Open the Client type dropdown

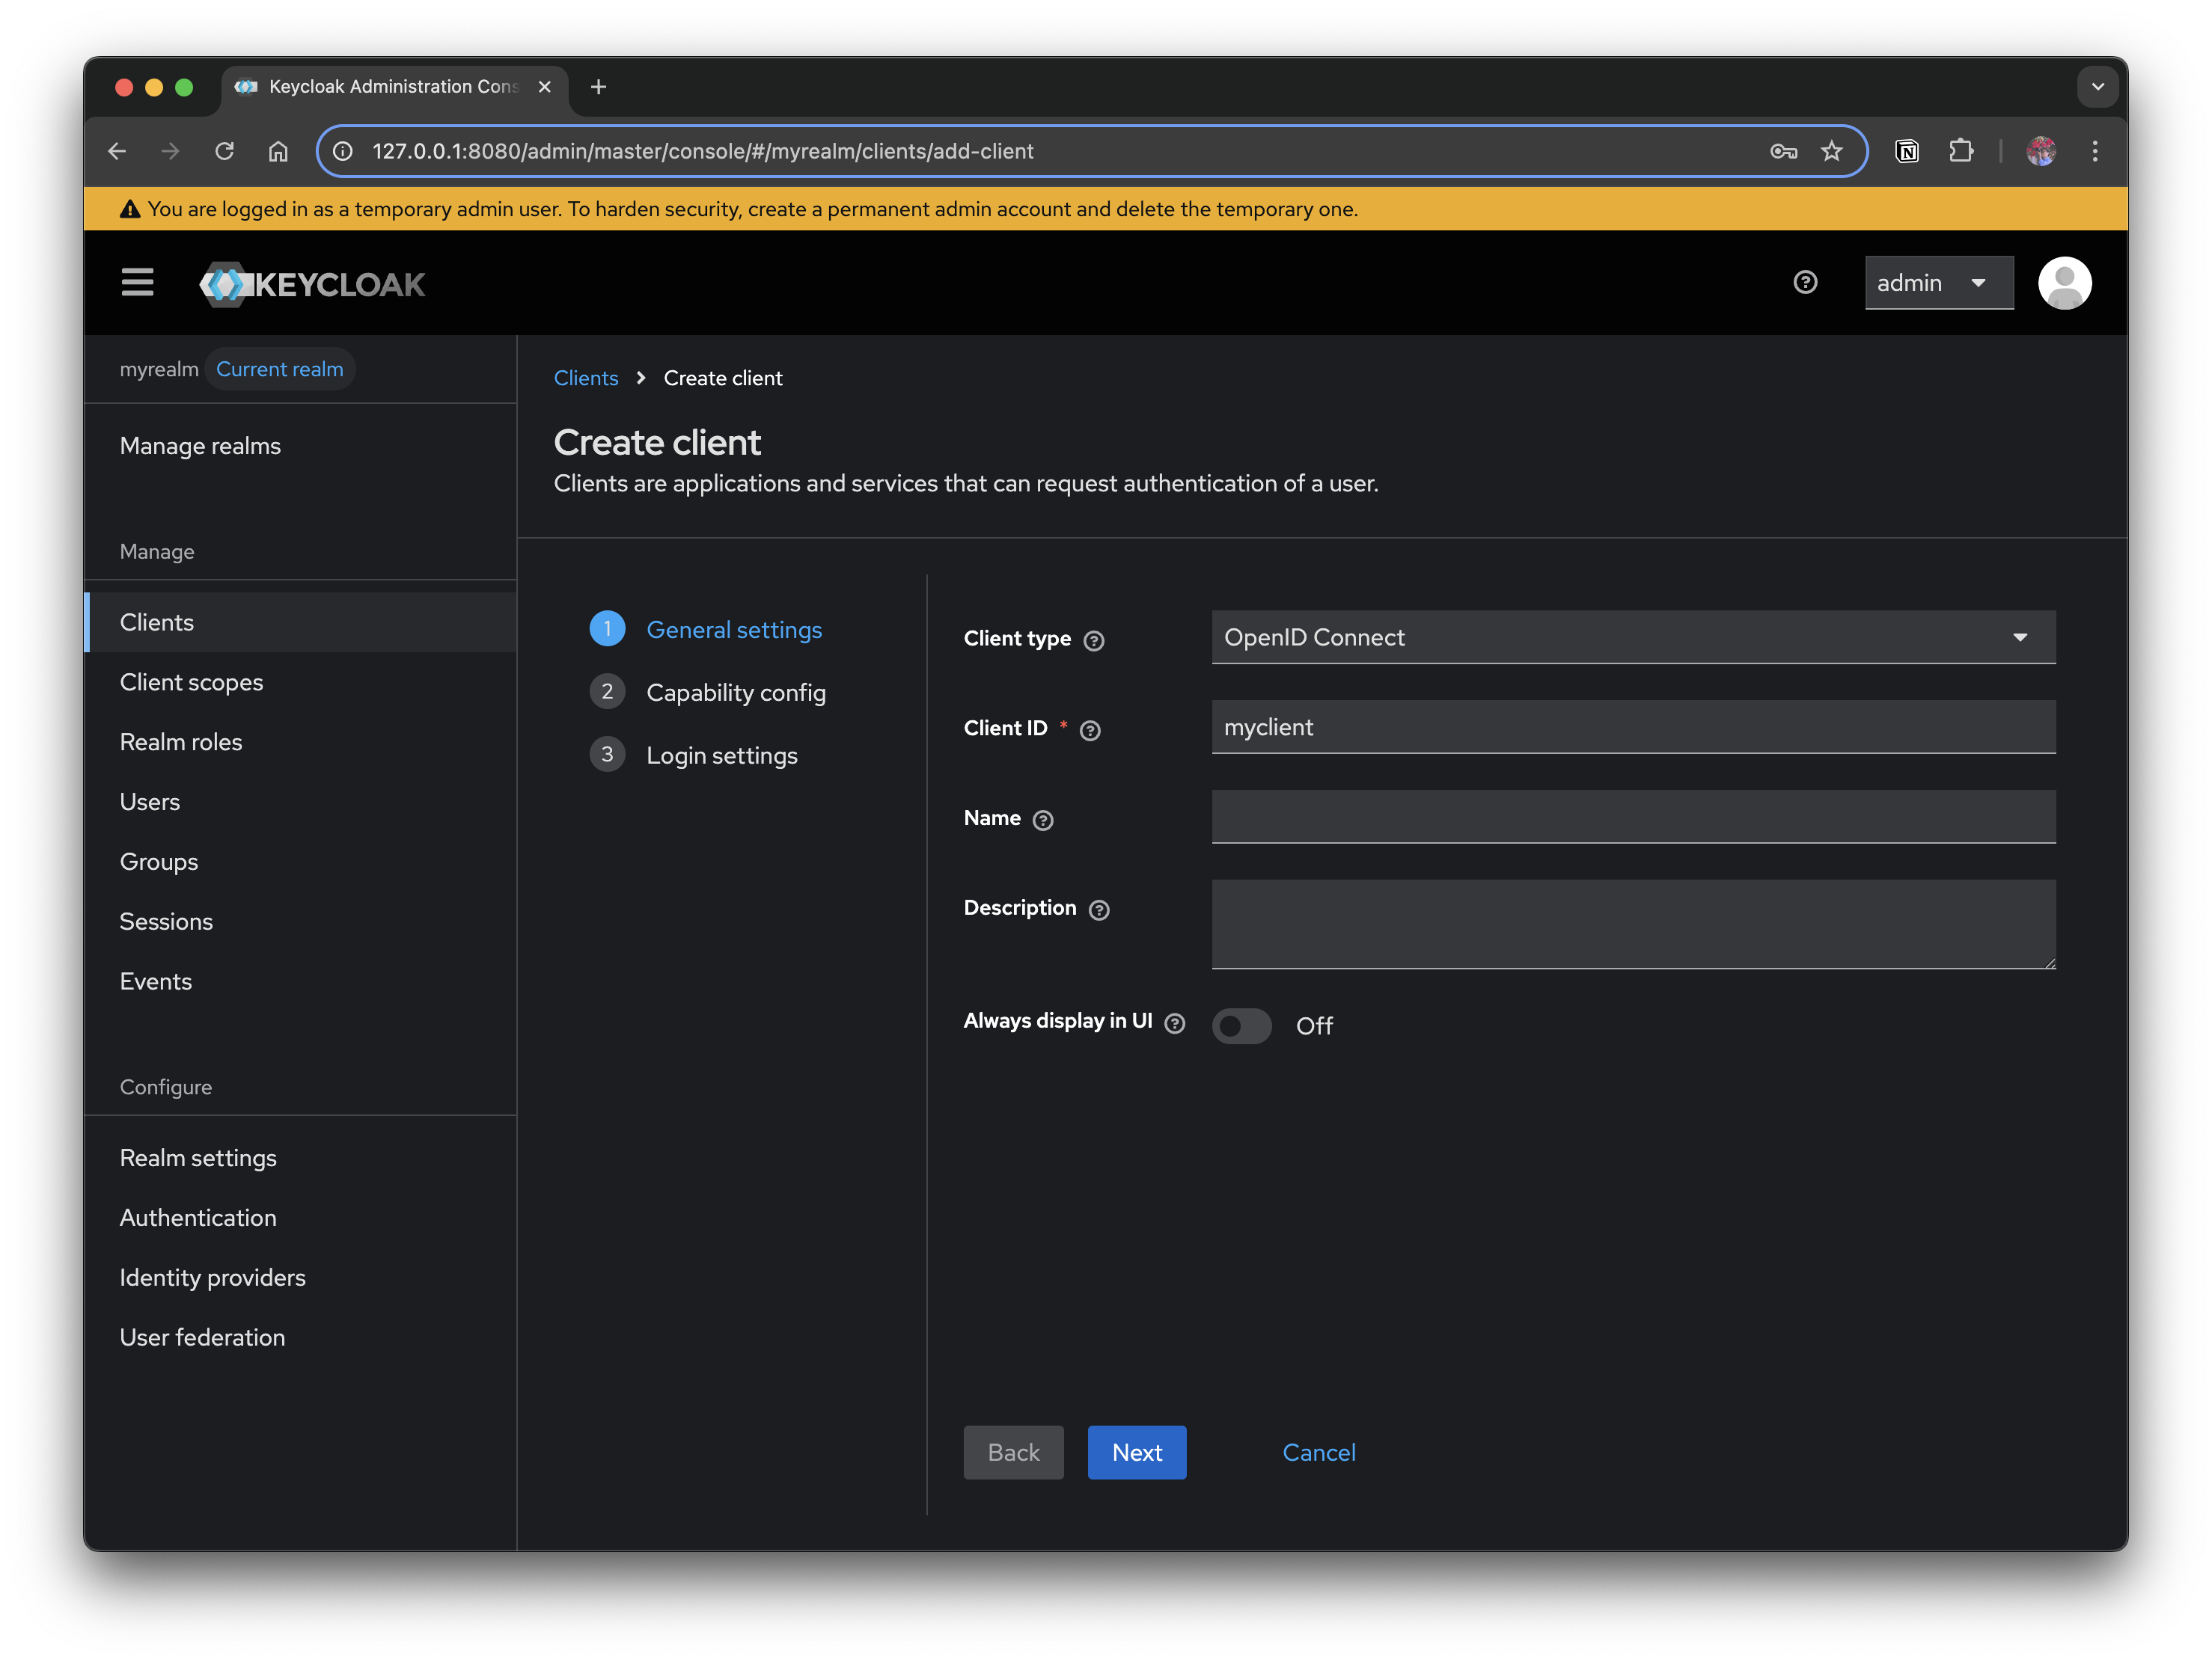coord(2020,637)
